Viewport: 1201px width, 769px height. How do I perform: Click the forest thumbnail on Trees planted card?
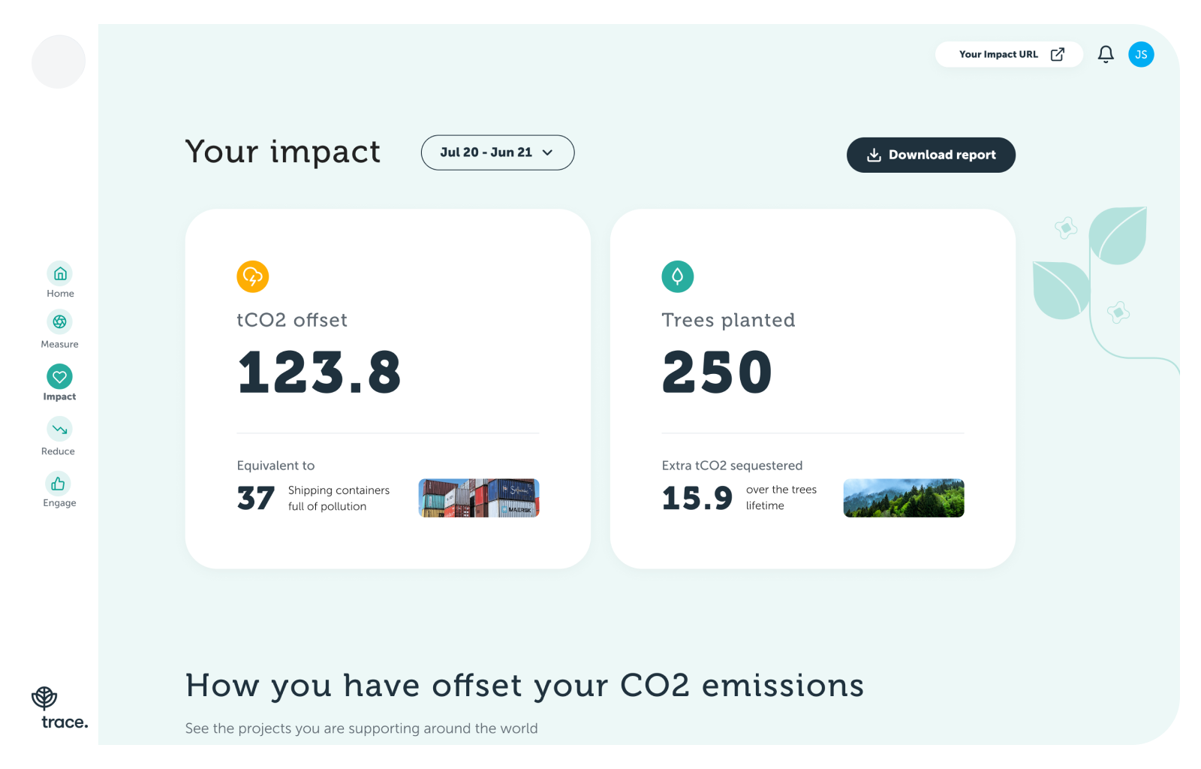pyautogui.click(x=903, y=497)
